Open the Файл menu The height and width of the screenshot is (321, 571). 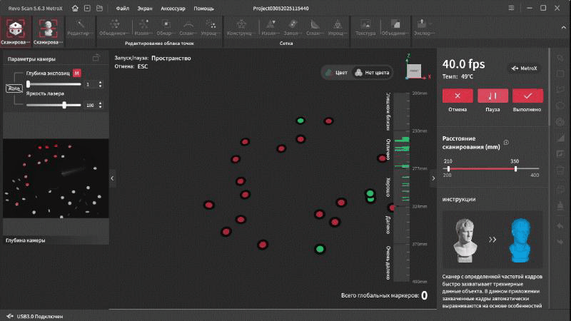(122, 8)
